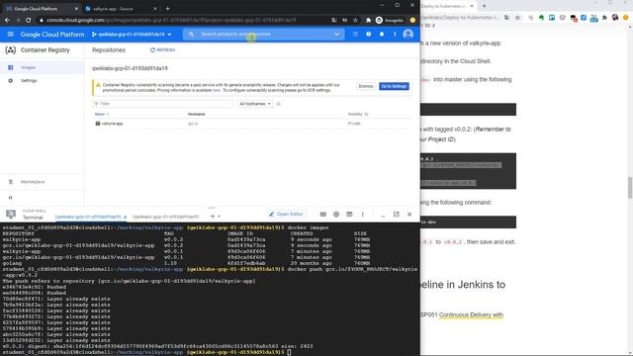Screen dimensions: 633x356
Task: Bookmark the Cloud console page with the star
Action: [x=355, y=20]
